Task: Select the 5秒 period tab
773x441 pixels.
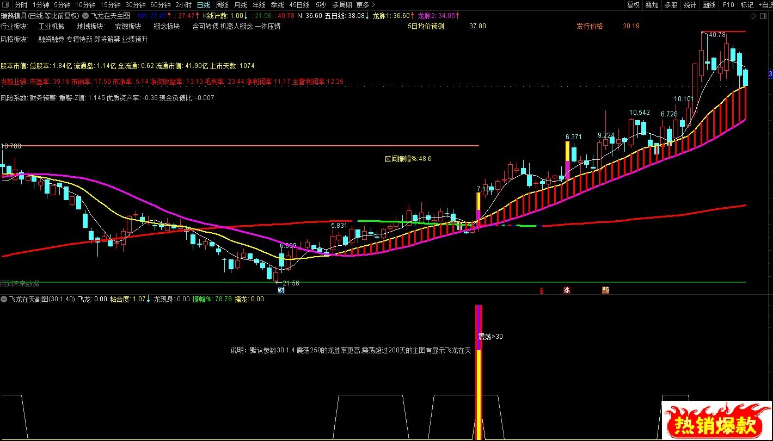Action: [321, 5]
